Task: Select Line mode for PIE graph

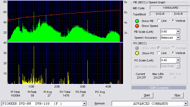Action: pyautogui.click(x=159, y=21)
